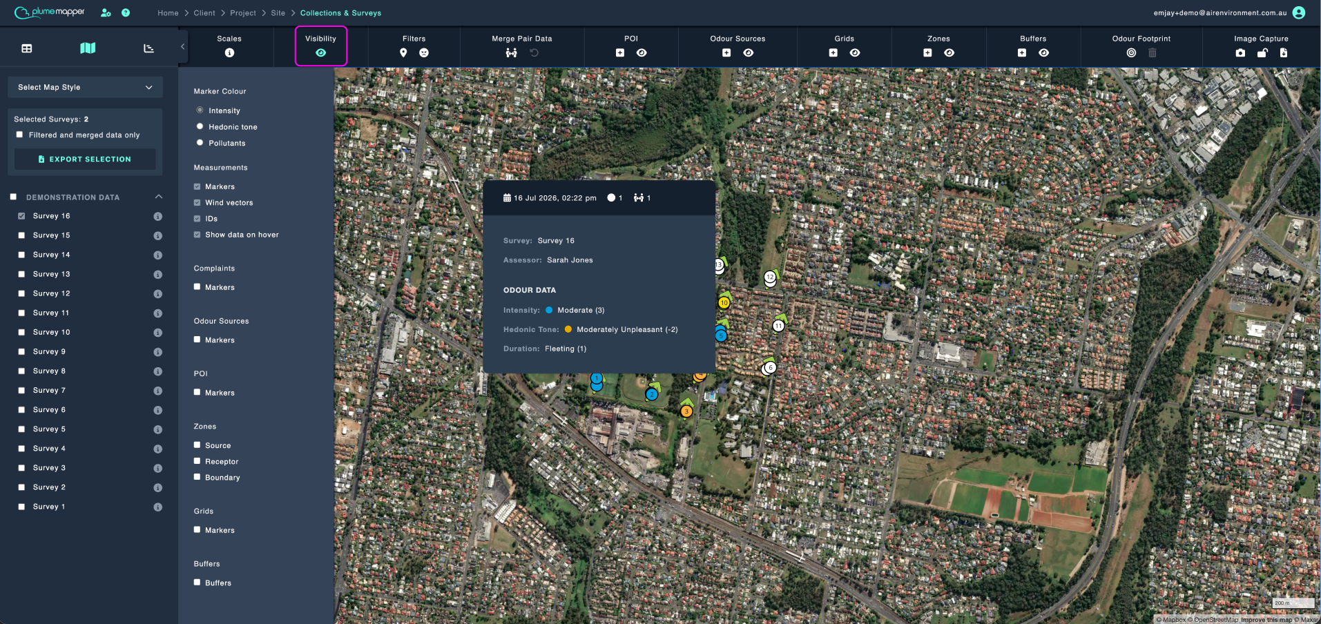Click the Filters face icon
Viewport: 1321px width, 624px height.
pos(424,53)
